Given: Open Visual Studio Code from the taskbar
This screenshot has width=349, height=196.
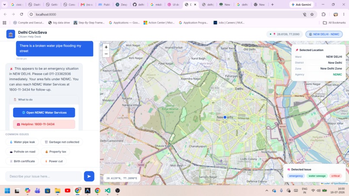Looking at the screenshot, I should [x=107, y=191].
